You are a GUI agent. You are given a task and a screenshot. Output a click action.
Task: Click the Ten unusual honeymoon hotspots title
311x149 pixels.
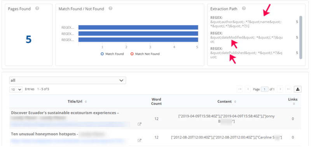(x=44, y=134)
